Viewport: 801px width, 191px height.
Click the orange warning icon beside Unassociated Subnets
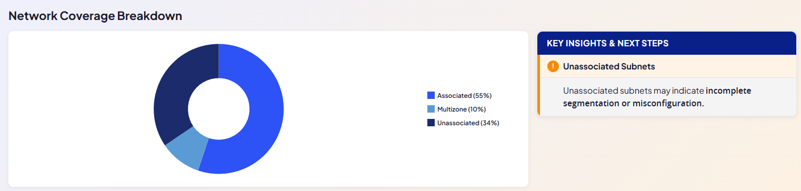tap(553, 66)
